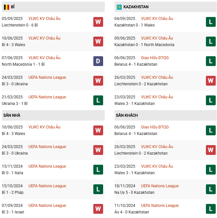Click the W badge for Liechtenstein 0-6 Bỉ
The image size is (217, 218).
[x=98, y=22]
